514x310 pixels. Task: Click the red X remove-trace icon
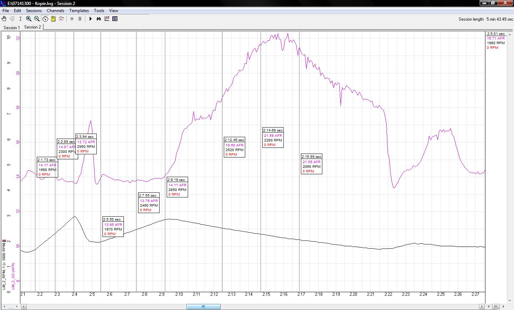click(x=61, y=19)
